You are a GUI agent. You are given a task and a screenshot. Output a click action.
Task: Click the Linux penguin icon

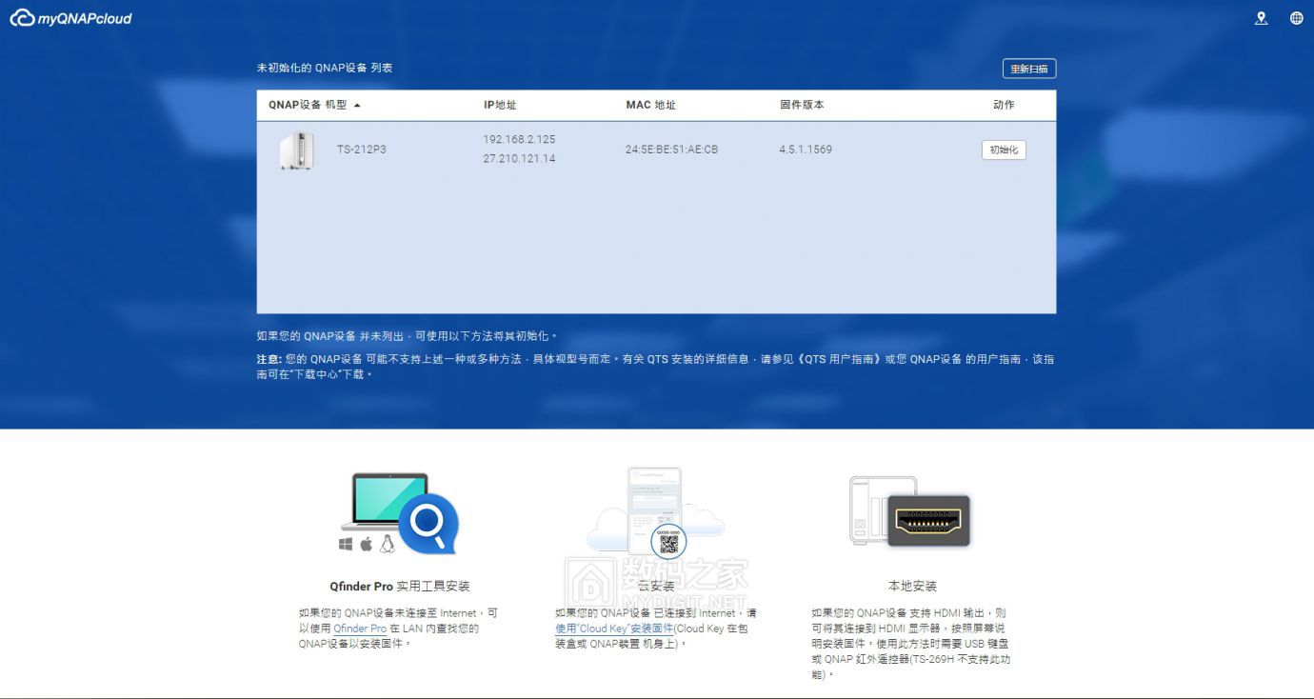(387, 544)
